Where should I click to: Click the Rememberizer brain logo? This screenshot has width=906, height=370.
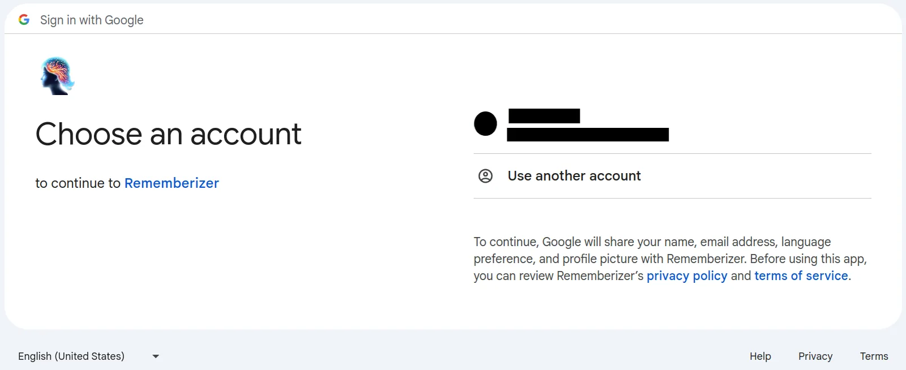pyautogui.click(x=57, y=76)
